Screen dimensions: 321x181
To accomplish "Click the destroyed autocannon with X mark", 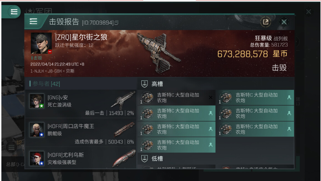I will [176, 97].
